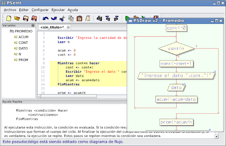Cut selection with the scissors icon
Viewport: 226px width, 146px height.
(62, 18)
